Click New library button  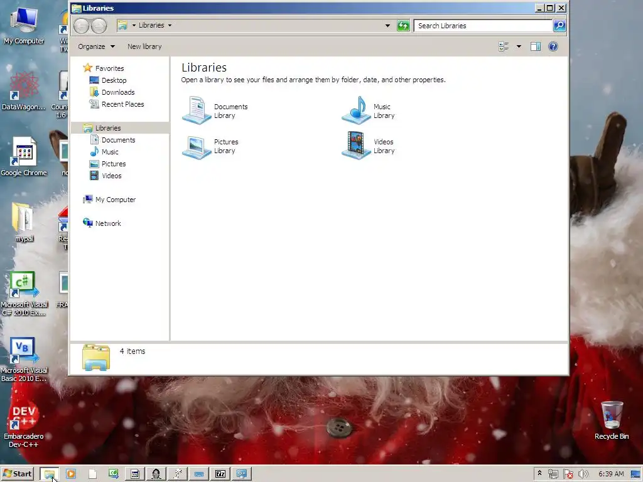point(144,46)
